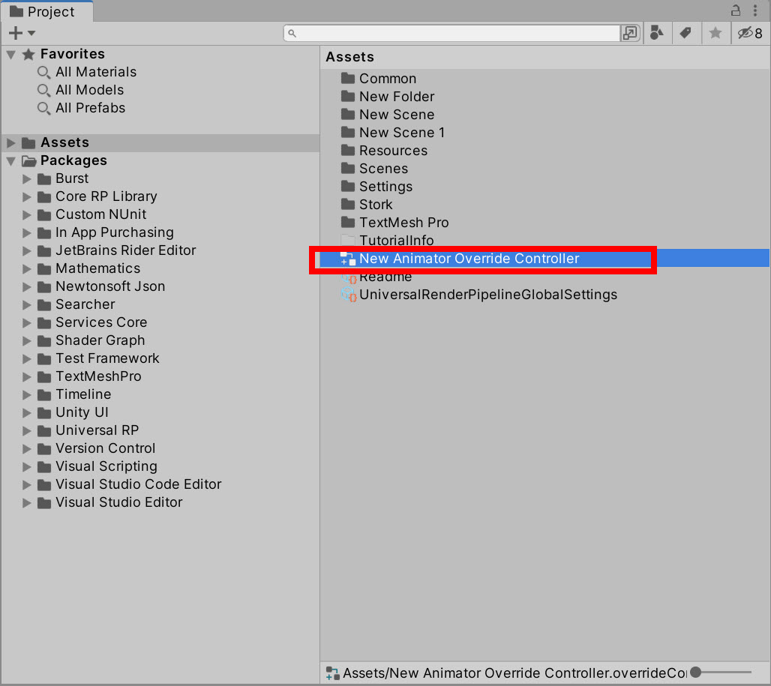Select All Models saved search

[x=89, y=90]
